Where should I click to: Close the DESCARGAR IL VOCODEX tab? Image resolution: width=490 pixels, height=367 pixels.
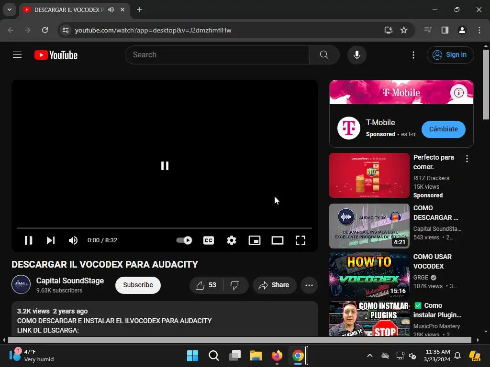(x=122, y=10)
